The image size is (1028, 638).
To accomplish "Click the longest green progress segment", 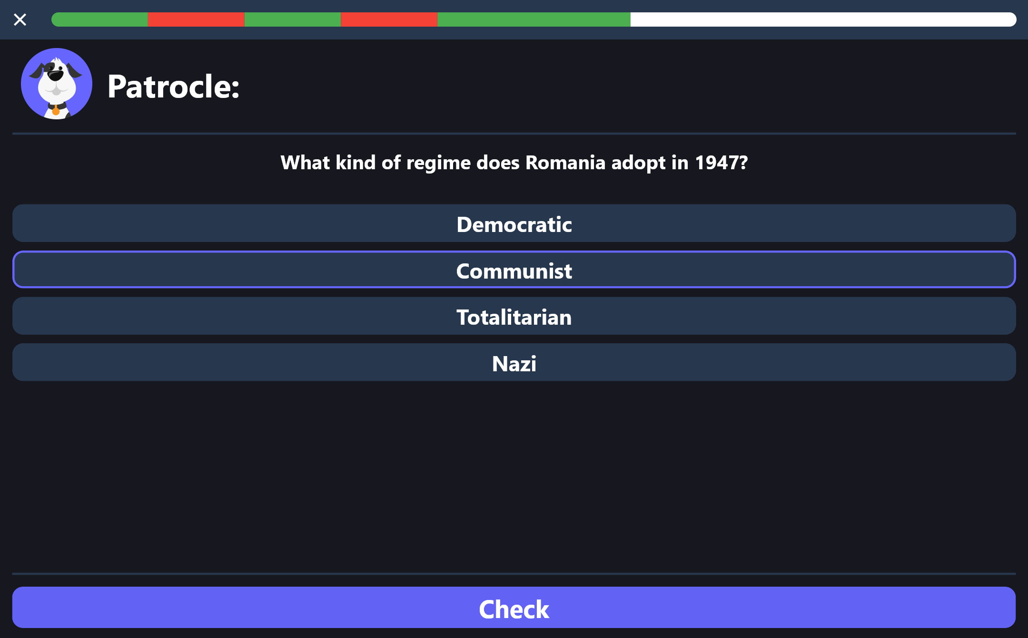I will pos(534,19).
